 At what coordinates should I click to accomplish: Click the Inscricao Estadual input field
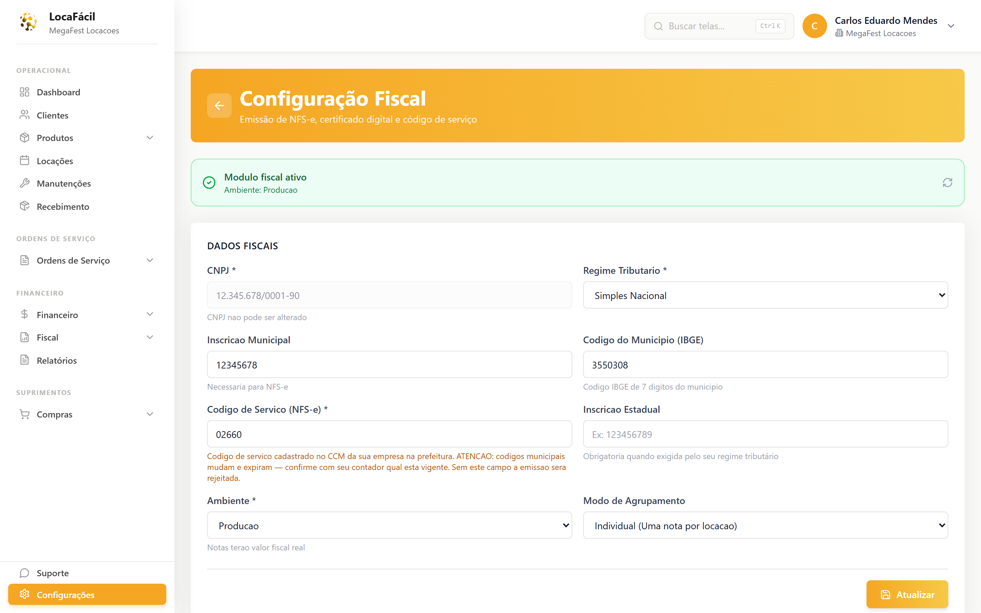765,434
